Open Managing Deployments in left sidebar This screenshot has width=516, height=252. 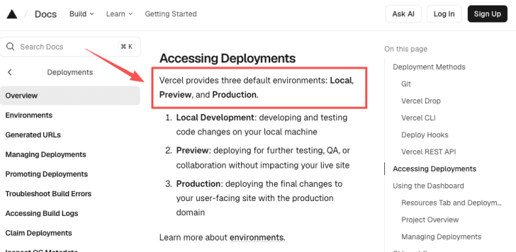click(45, 154)
